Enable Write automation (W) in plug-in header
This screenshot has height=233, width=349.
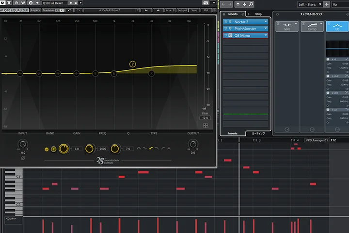(x=23, y=3)
